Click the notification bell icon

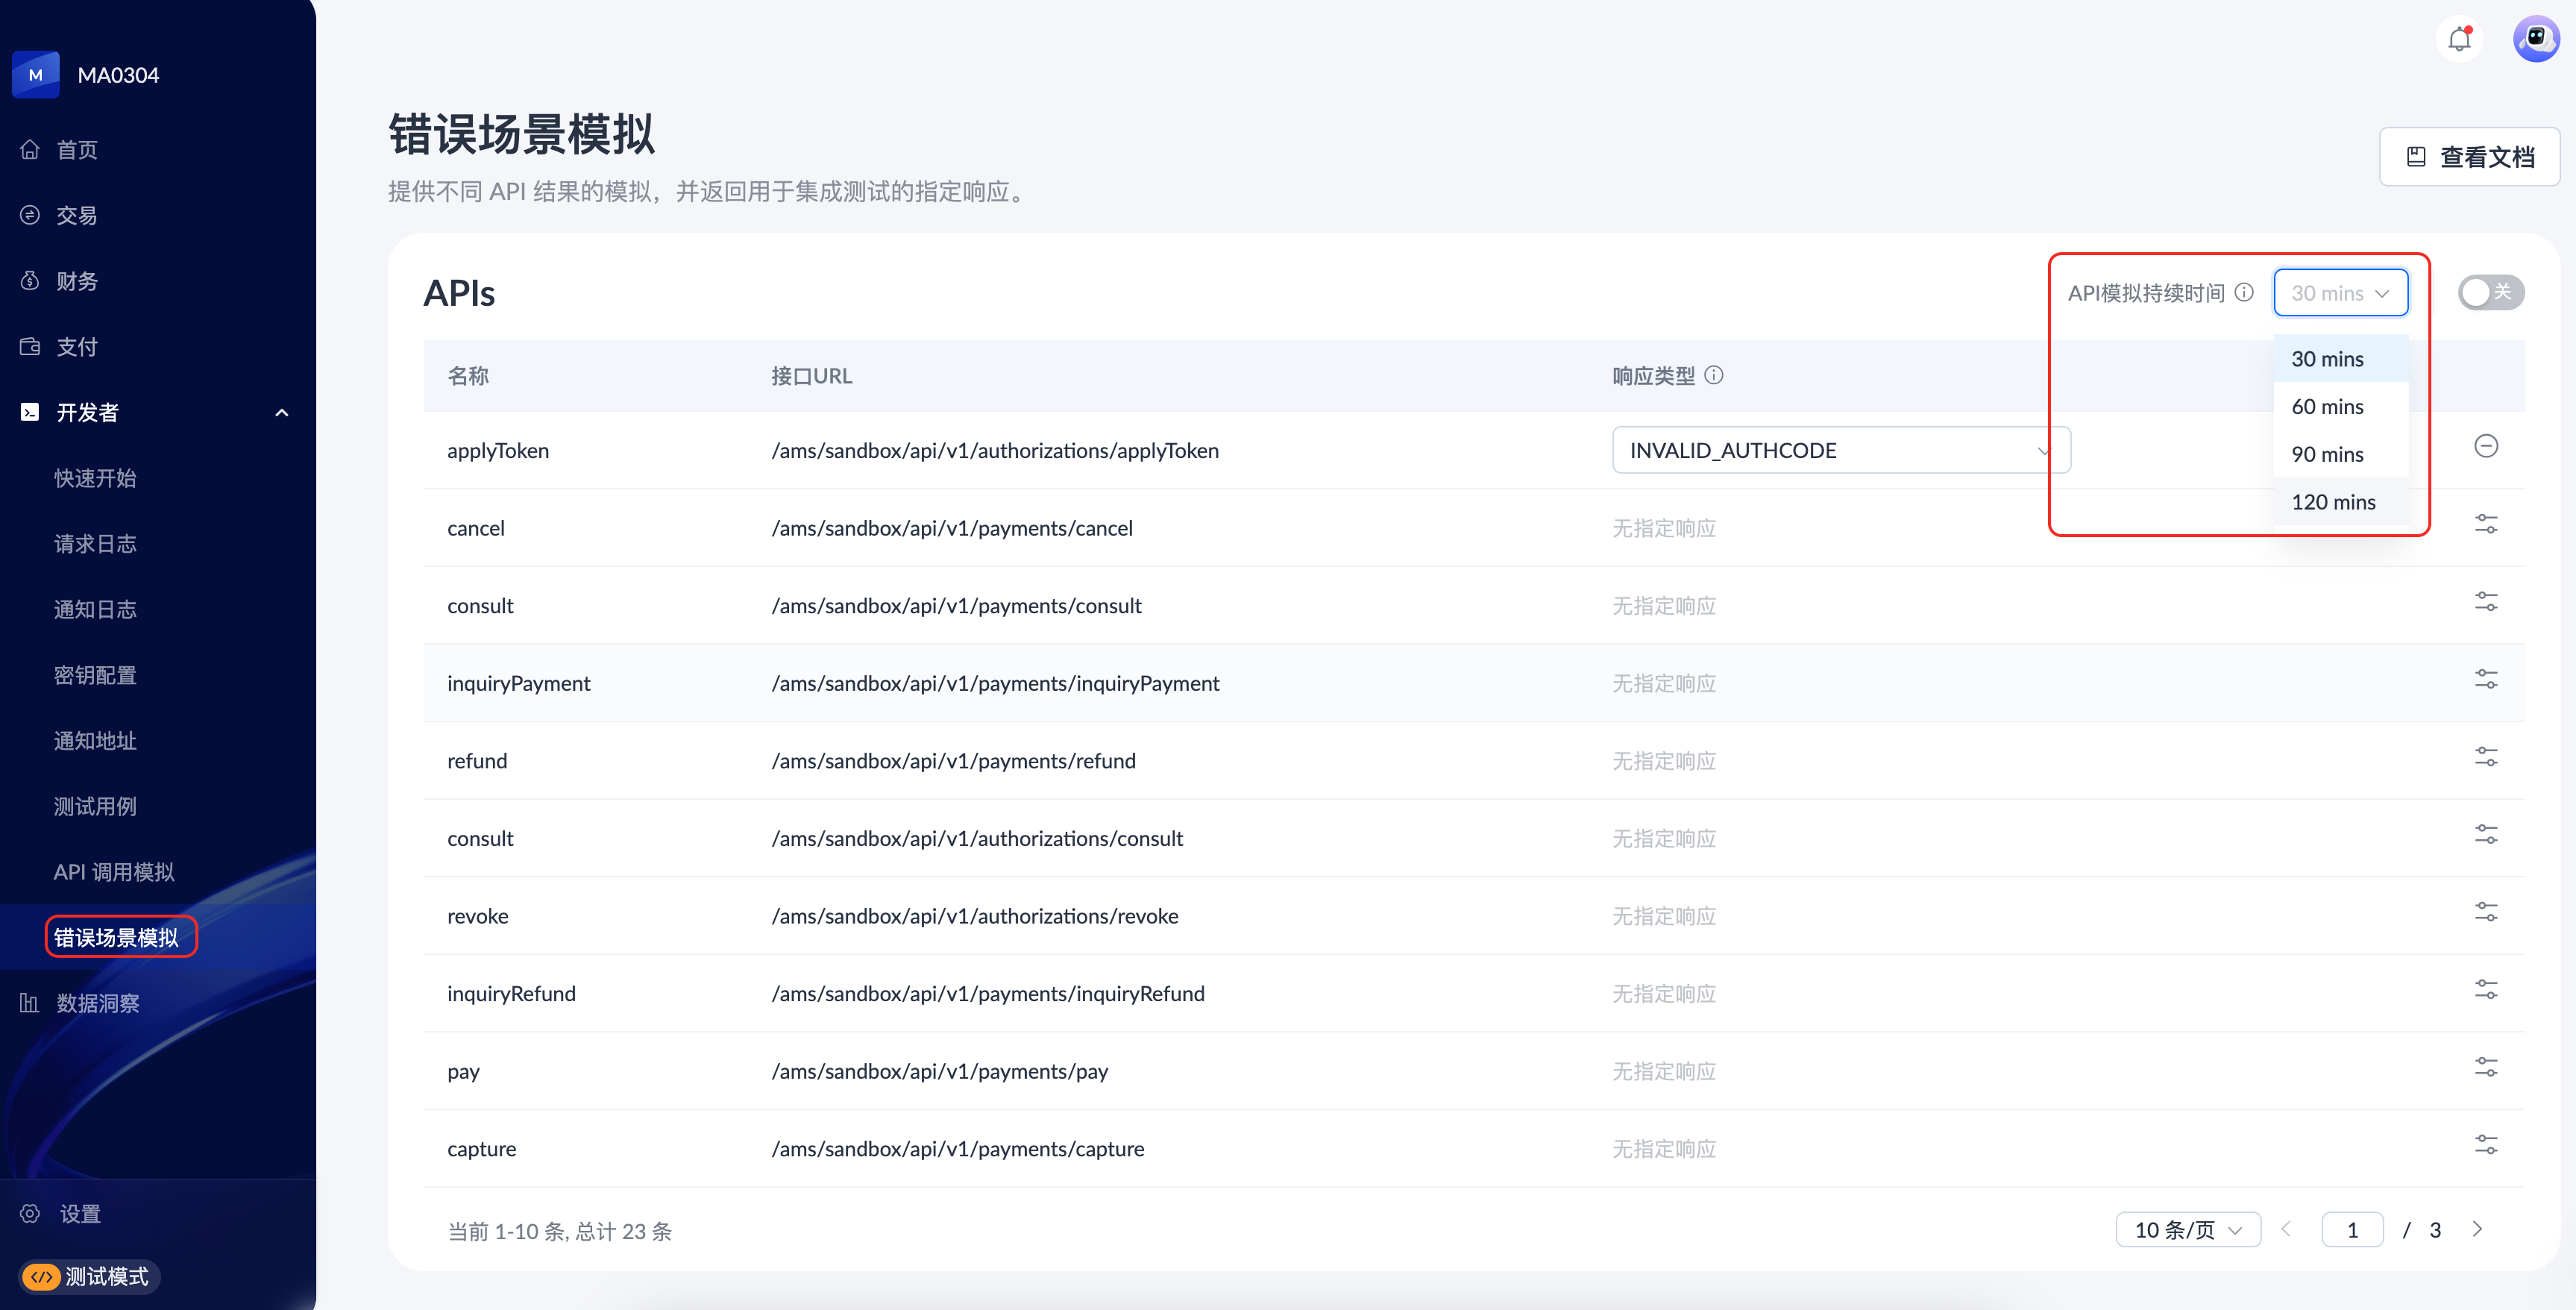[x=2459, y=40]
